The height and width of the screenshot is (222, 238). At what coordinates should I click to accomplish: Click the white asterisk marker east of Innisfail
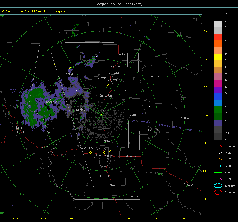point(126,91)
